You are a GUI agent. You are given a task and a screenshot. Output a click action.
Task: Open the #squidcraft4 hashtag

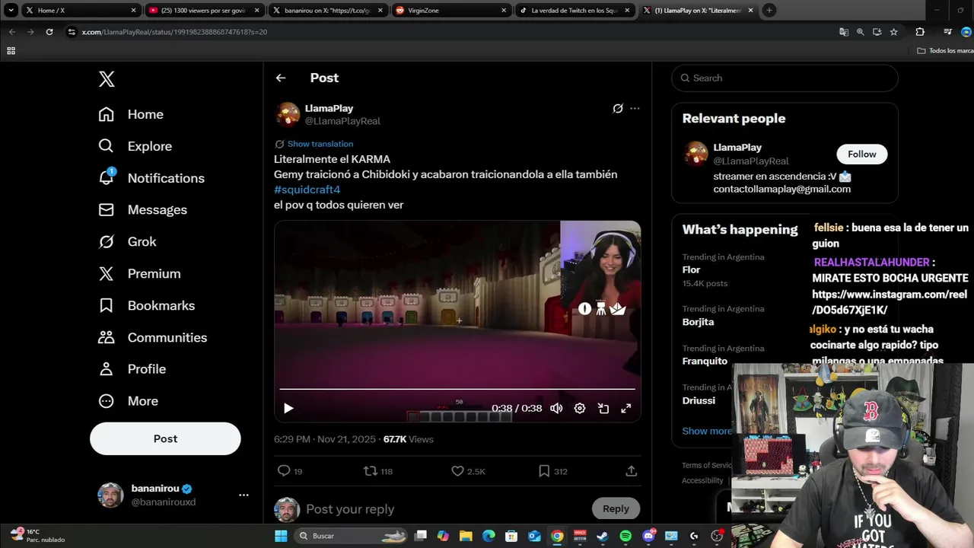(x=307, y=190)
